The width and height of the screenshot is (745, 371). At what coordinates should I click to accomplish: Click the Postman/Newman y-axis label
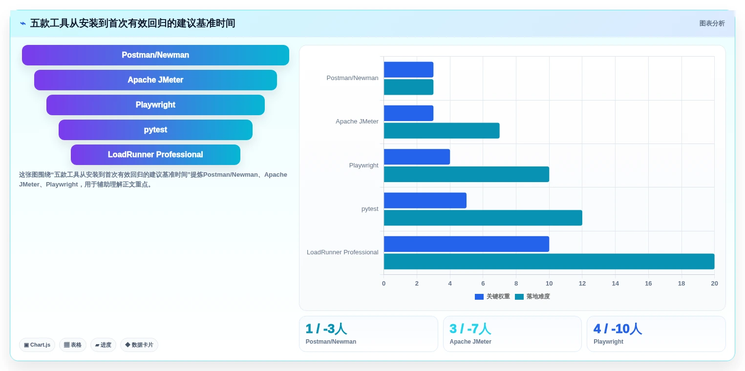point(352,78)
